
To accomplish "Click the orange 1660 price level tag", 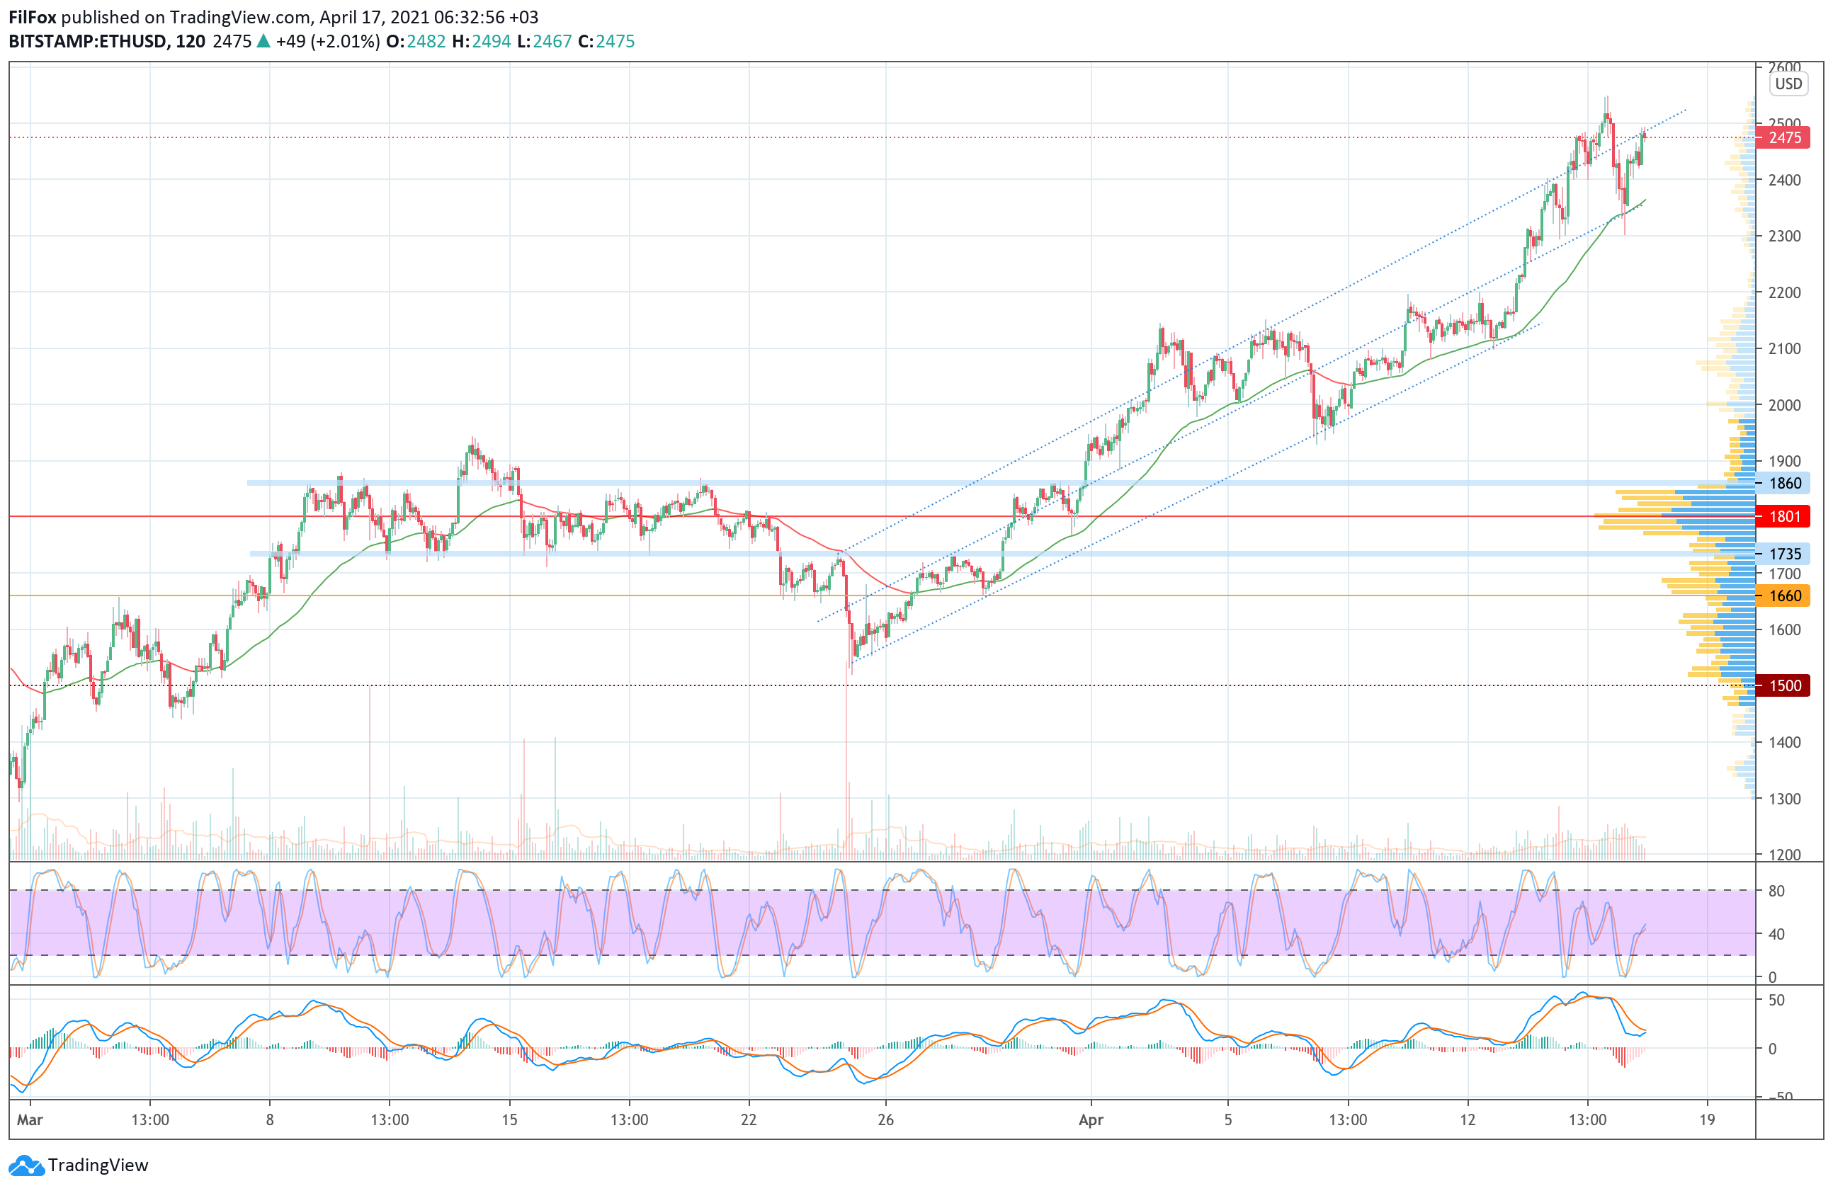I will pyautogui.click(x=1783, y=596).
